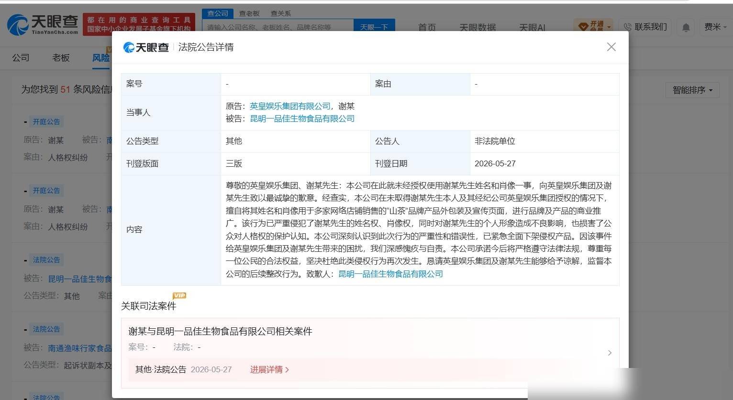Click the 关联司法案件 section heading
The width and height of the screenshot is (733, 400).
(149, 306)
